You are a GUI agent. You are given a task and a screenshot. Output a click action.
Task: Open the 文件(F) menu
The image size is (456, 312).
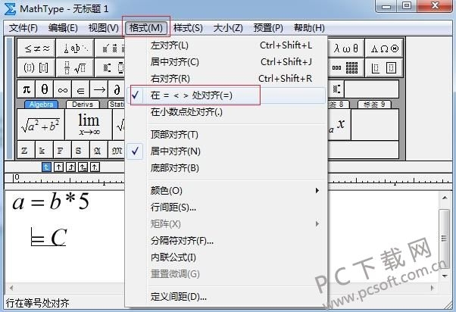(23, 28)
